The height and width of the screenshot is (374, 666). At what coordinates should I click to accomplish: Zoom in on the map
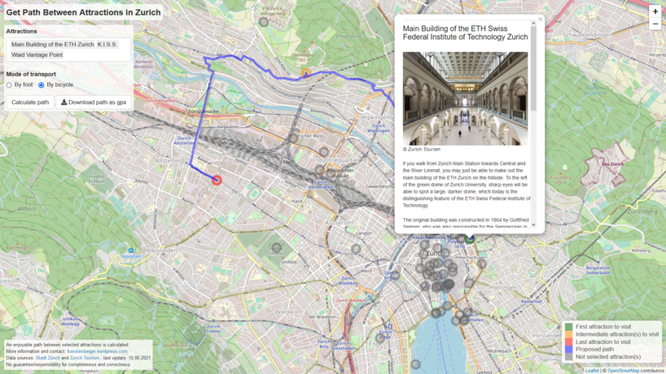[655, 11]
